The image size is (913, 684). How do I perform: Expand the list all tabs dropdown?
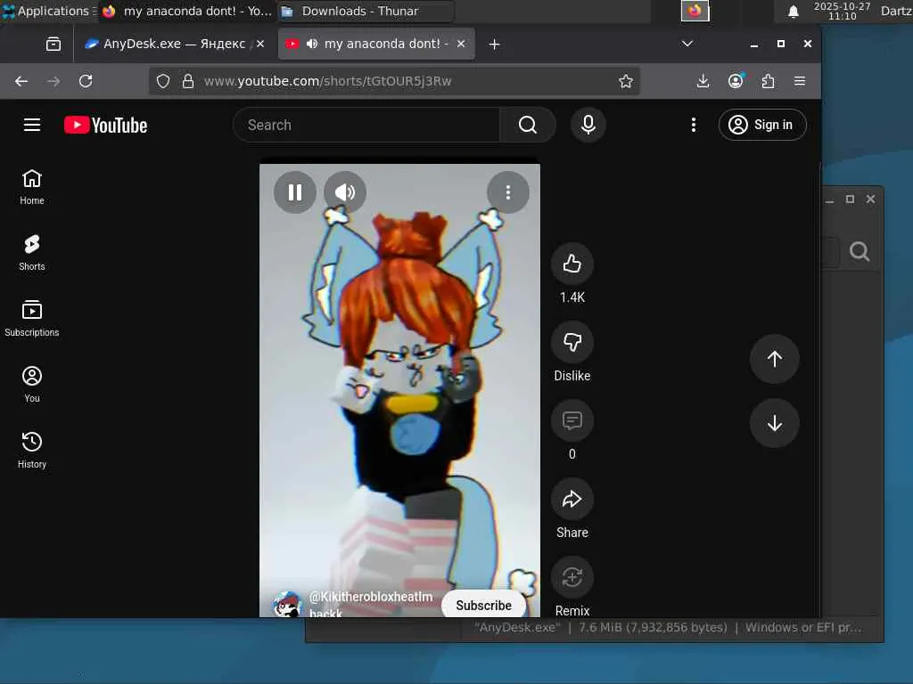coord(687,44)
